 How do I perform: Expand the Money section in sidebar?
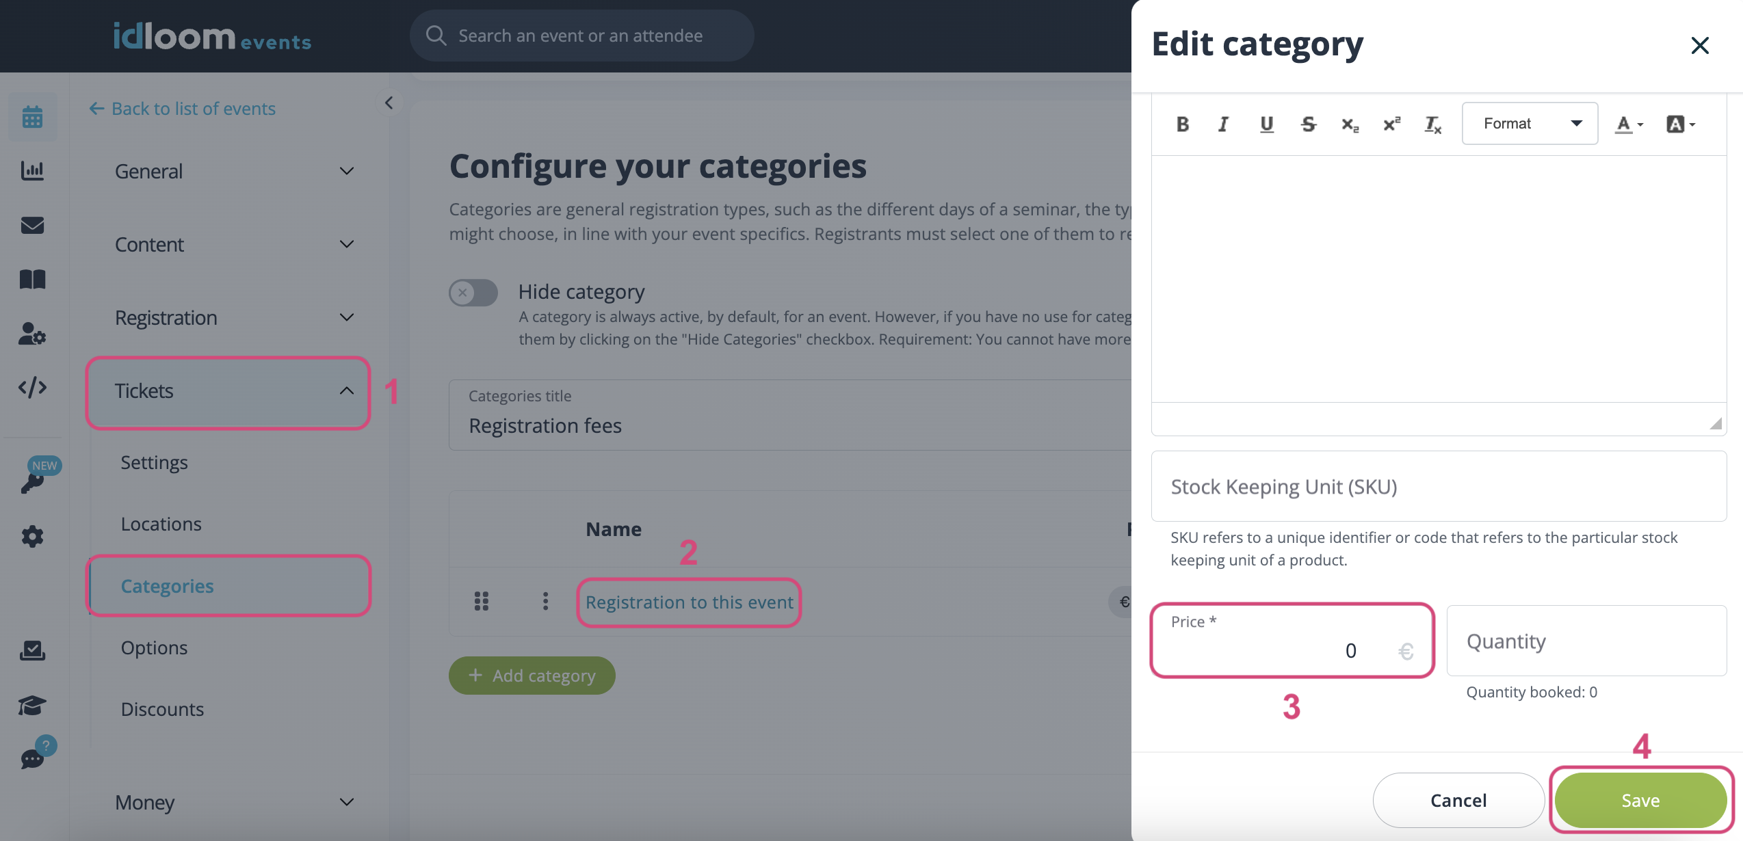pyautogui.click(x=233, y=801)
